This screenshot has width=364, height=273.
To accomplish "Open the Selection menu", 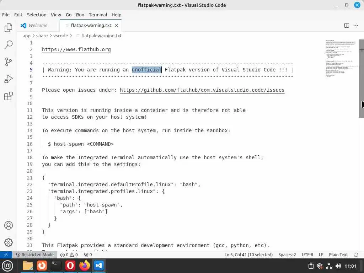I will [x=37, y=15].
